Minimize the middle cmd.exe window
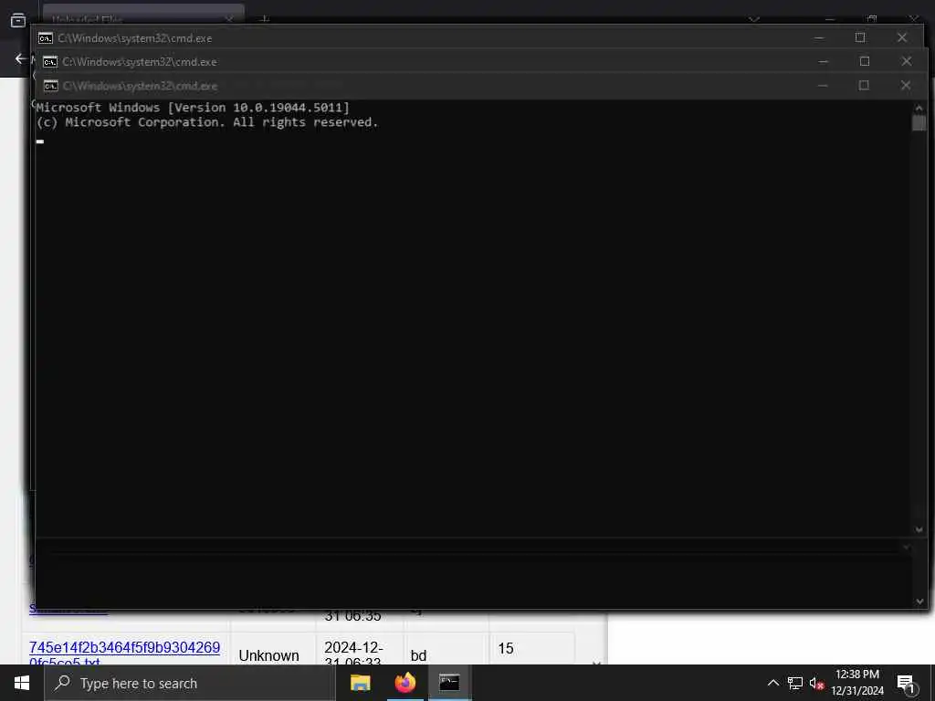 pos(824,61)
